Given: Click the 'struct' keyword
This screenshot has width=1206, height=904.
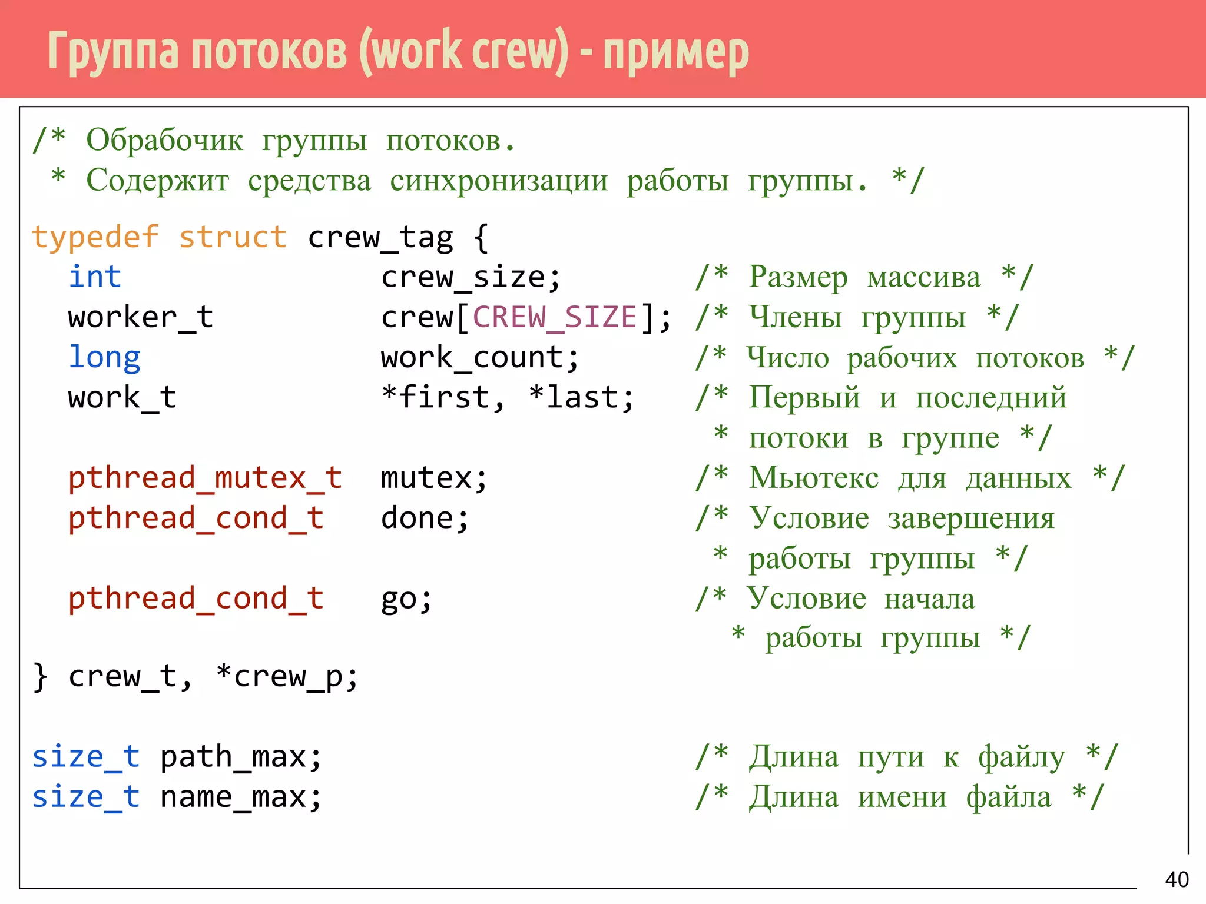Looking at the screenshot, I should [x=233, y=237].
